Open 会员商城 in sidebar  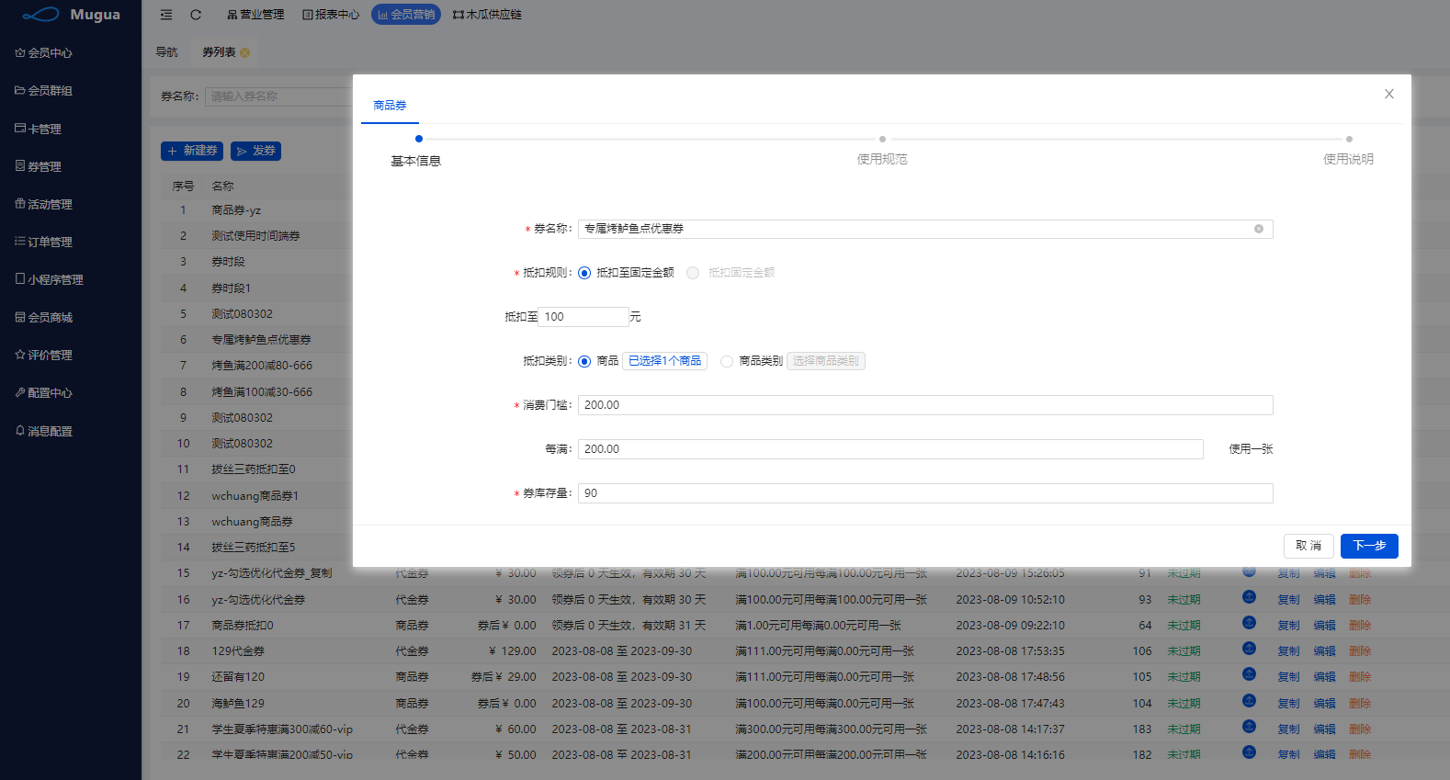tap(43, 318)
